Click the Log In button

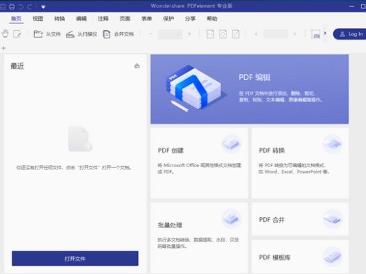350,34
